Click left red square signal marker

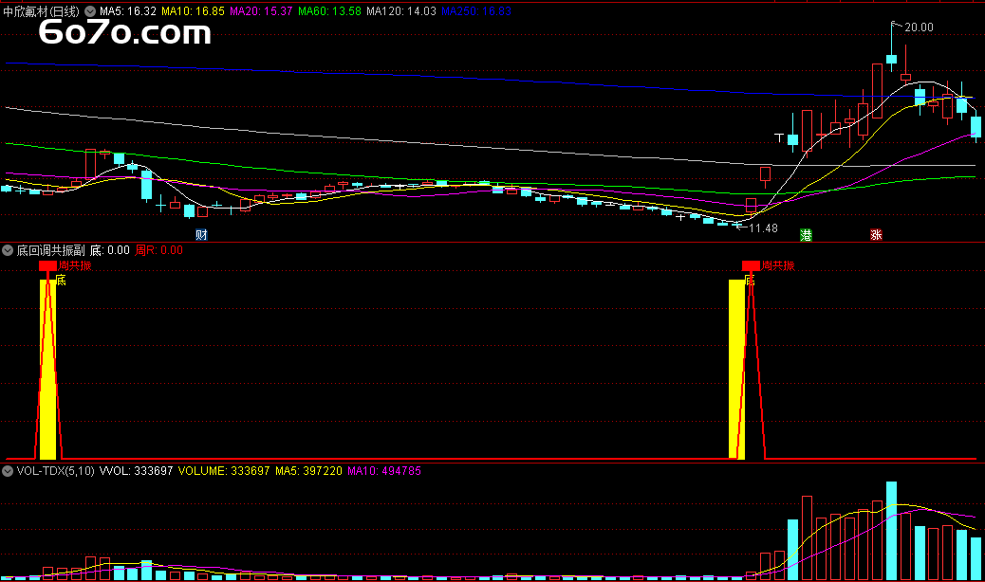pyautogui.click(x=47, y=266)
